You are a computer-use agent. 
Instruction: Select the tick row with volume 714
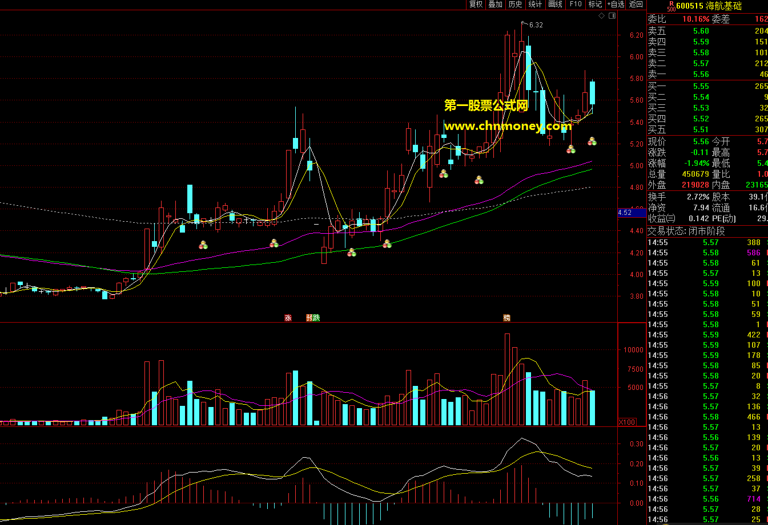(707, 499)
